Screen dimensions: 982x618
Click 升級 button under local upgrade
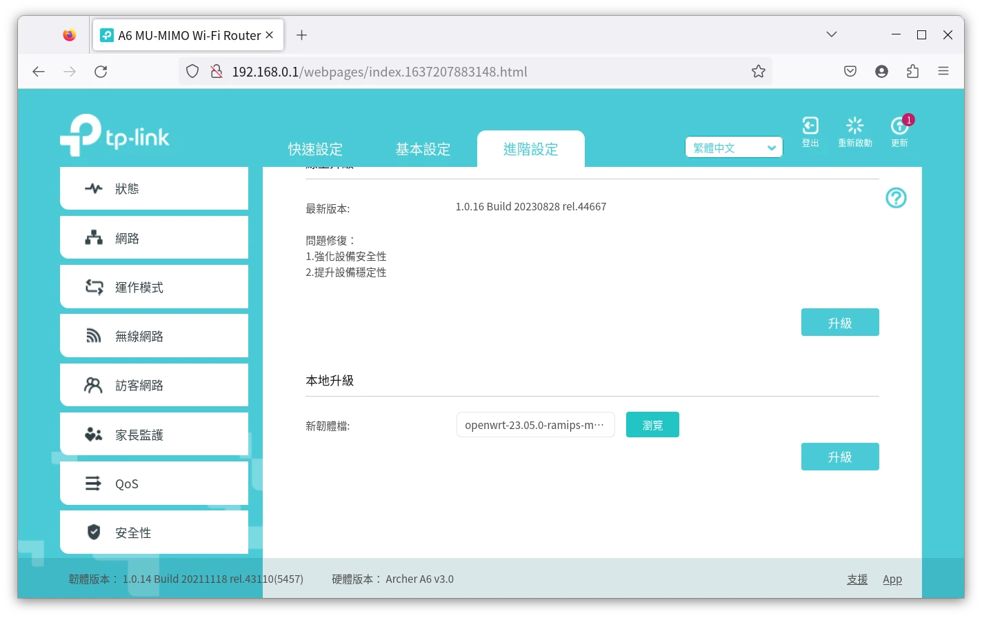coord(839,457)
